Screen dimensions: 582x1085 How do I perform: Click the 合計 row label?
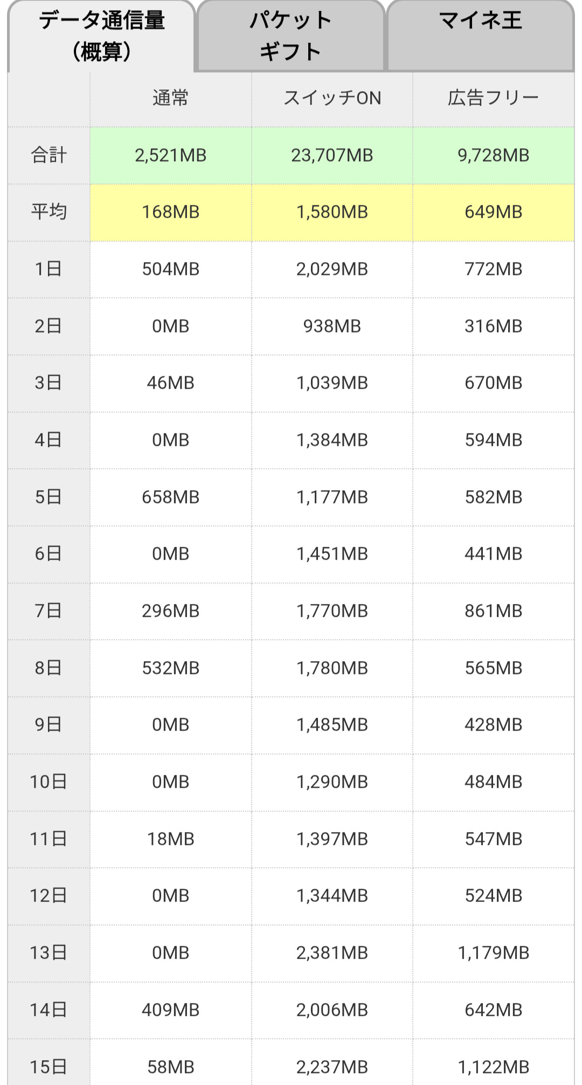pos(48,155)
